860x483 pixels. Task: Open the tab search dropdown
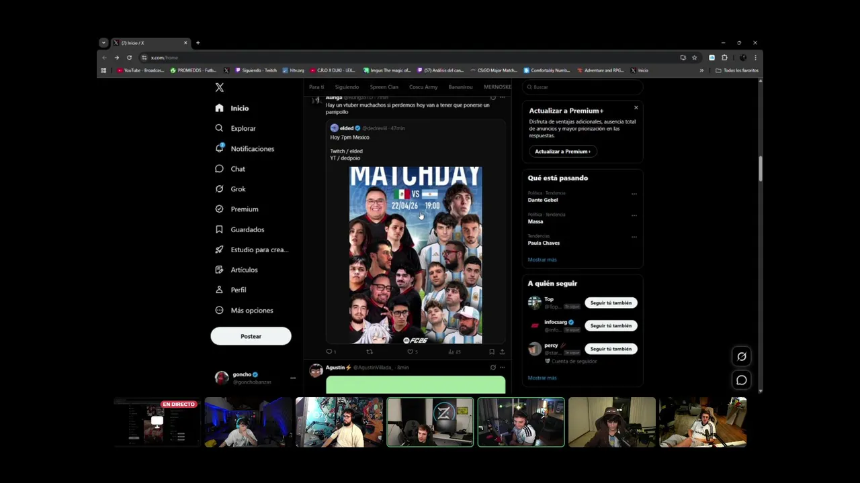[103, 43]
